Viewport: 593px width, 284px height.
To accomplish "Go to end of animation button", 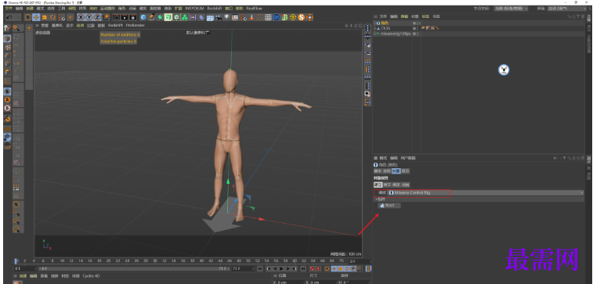I will [302, 268].
